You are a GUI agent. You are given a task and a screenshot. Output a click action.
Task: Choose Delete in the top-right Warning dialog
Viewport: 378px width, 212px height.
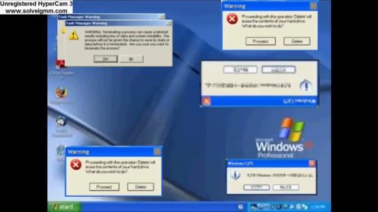296,41
